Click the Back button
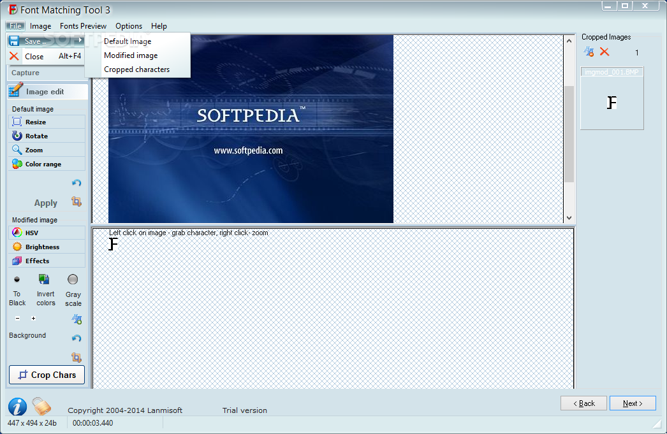 tap(583, 403)
